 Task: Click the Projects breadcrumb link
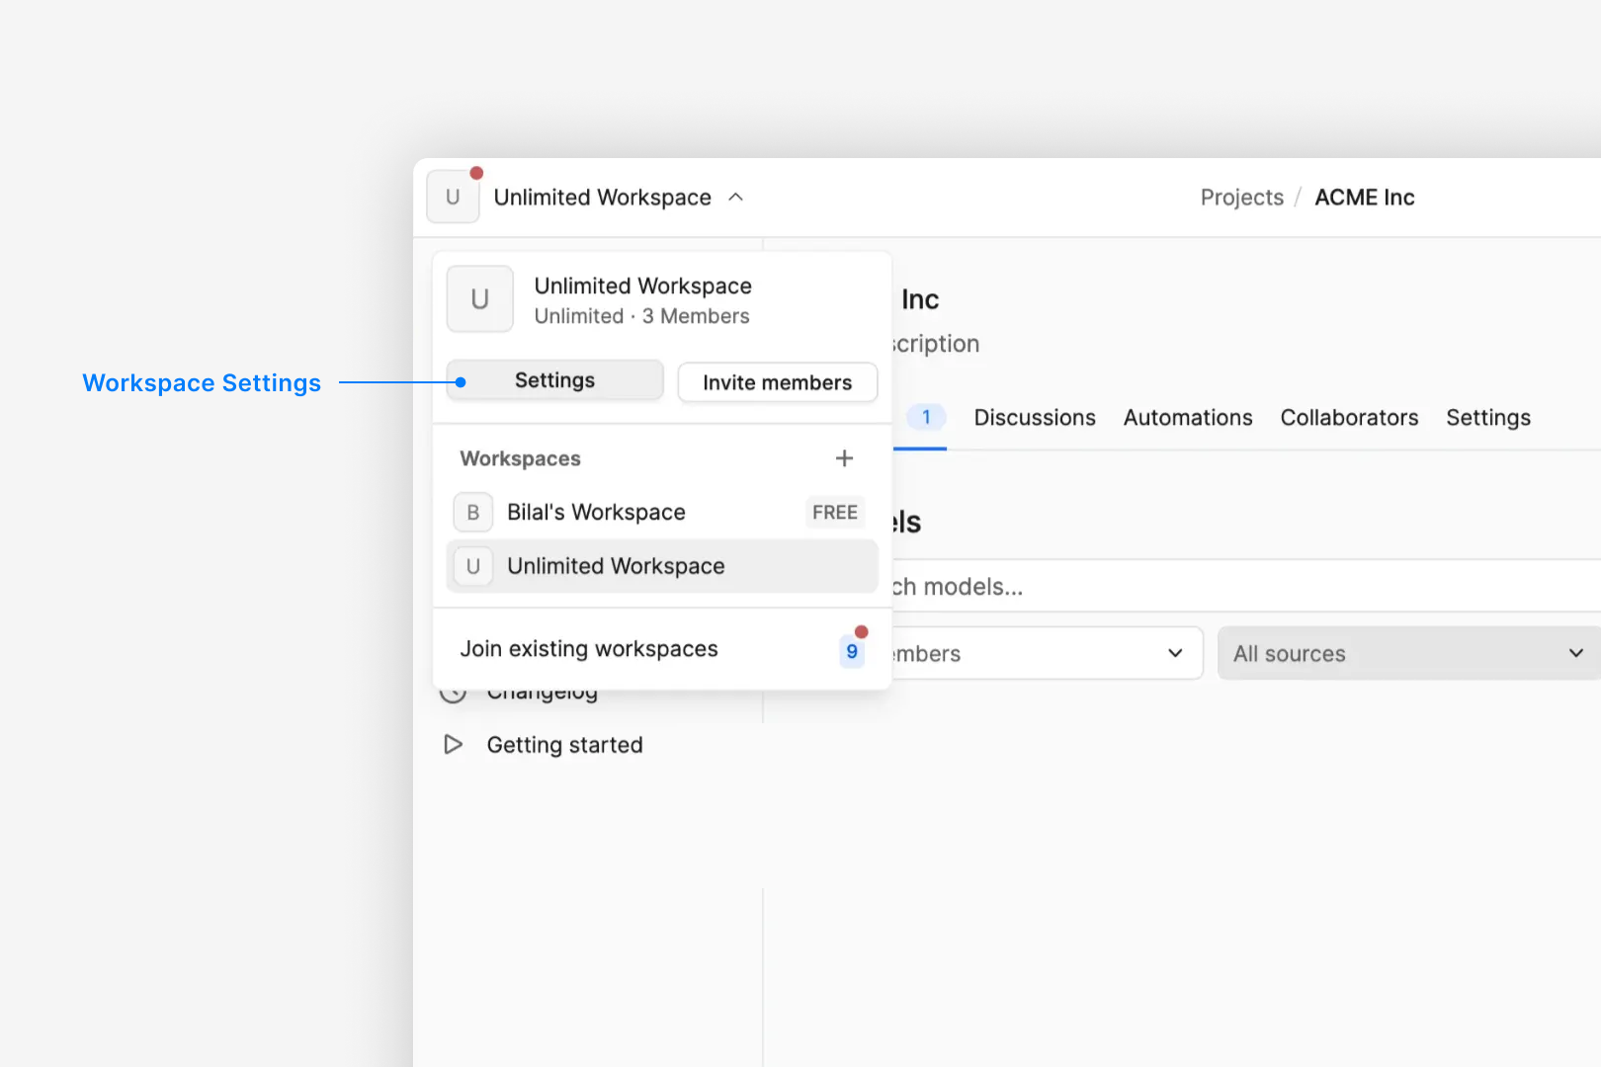point(1241,197)
